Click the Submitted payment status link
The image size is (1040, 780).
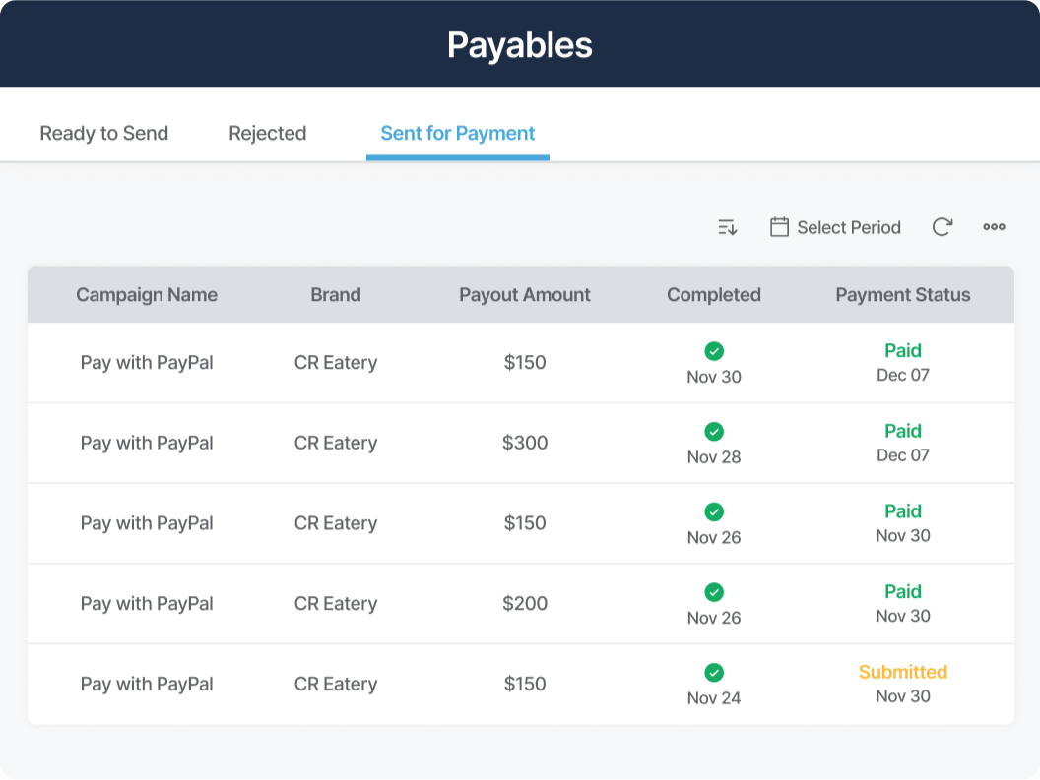[902, 672]
